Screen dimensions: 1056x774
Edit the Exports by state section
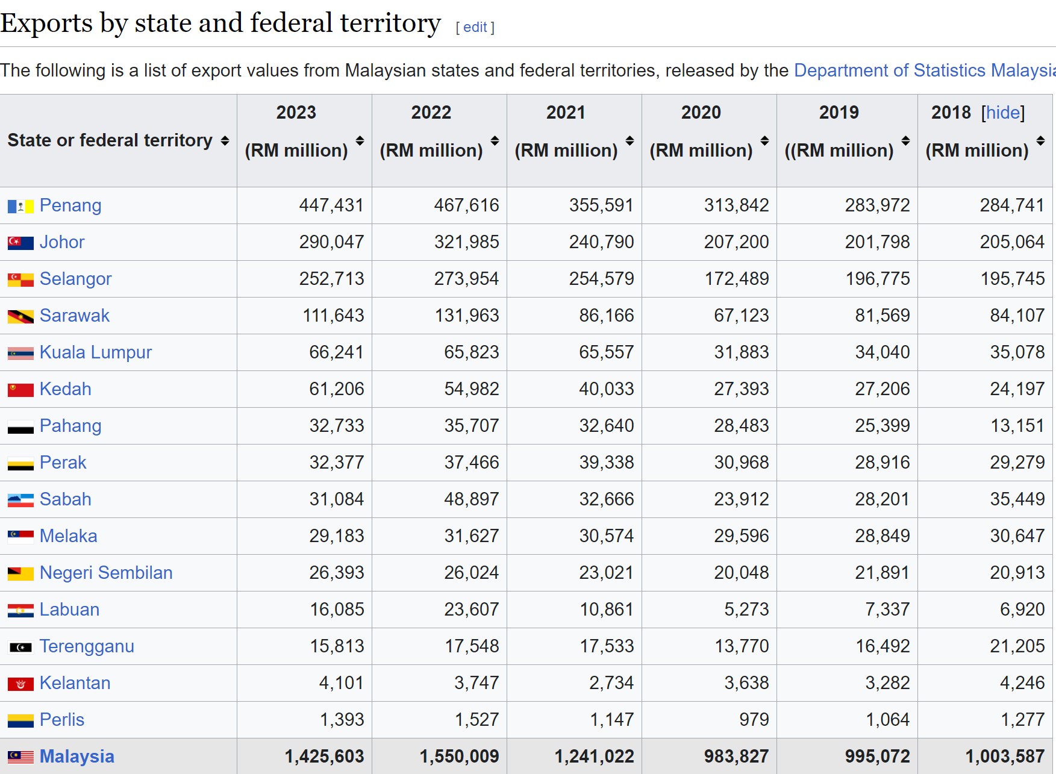click(475, 27)
